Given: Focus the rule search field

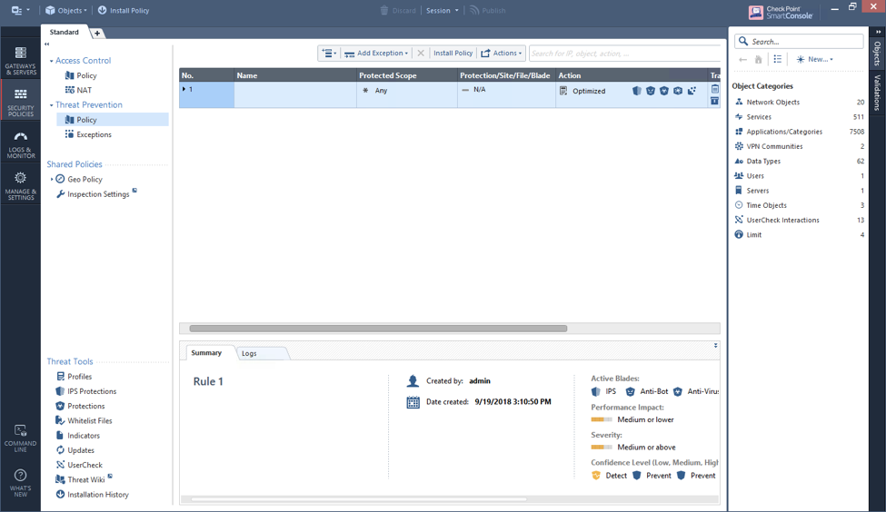Looking at the screenshot, I should tap(624, 54).
